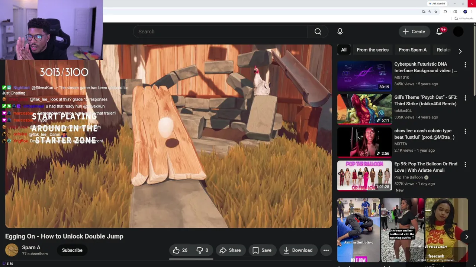Open the browser zoom magnifier icon
The image size is (476, 267).
pyautogui.click(x=430, y=12)
